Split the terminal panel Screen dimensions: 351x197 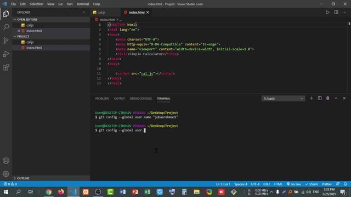(320, 99)
